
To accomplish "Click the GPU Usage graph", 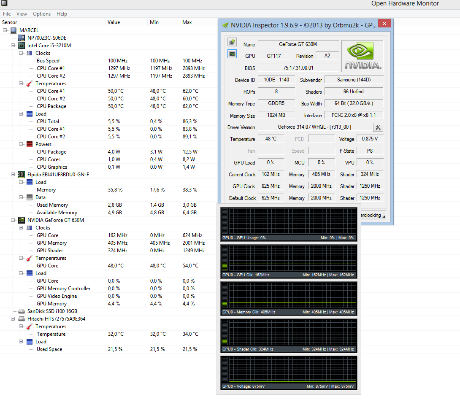I will pyautogui.click(x=289, y=224).
